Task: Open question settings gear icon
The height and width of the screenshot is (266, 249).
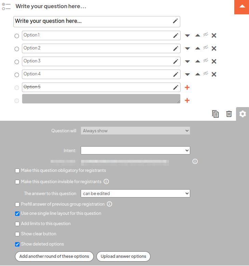Action: pyautogui.click(x=243, y=114)
